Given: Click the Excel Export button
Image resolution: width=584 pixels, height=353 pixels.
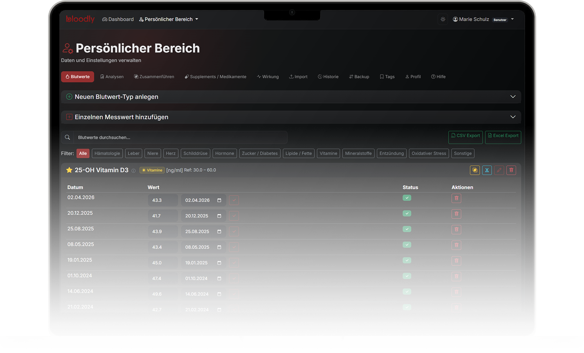Looking at the screenshot, I should 503,136.
